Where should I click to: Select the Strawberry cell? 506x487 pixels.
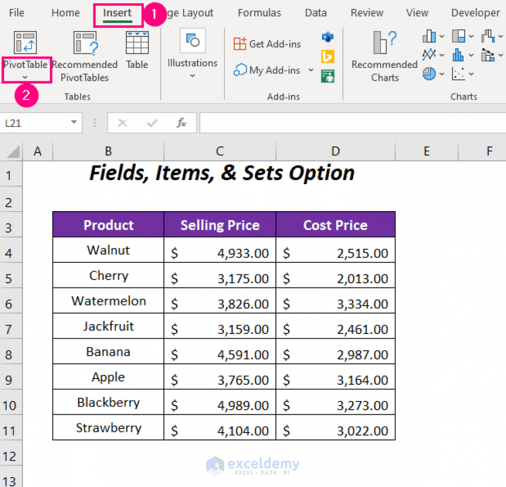pos(108,428)
